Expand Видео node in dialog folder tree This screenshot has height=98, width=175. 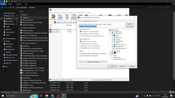(112, 36)
